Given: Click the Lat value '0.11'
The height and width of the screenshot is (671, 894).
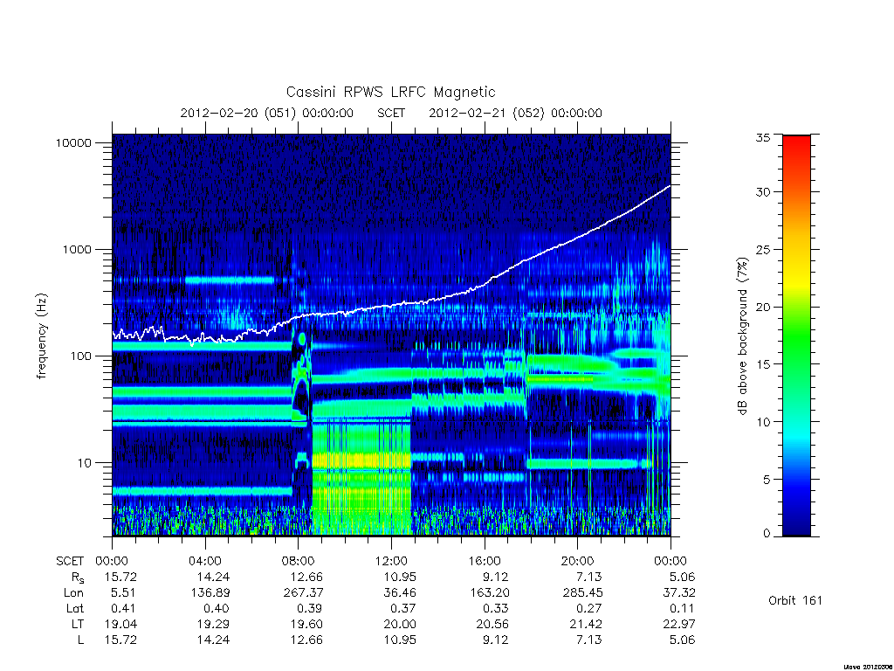Looking at the screenshot, I should [682, 609].
